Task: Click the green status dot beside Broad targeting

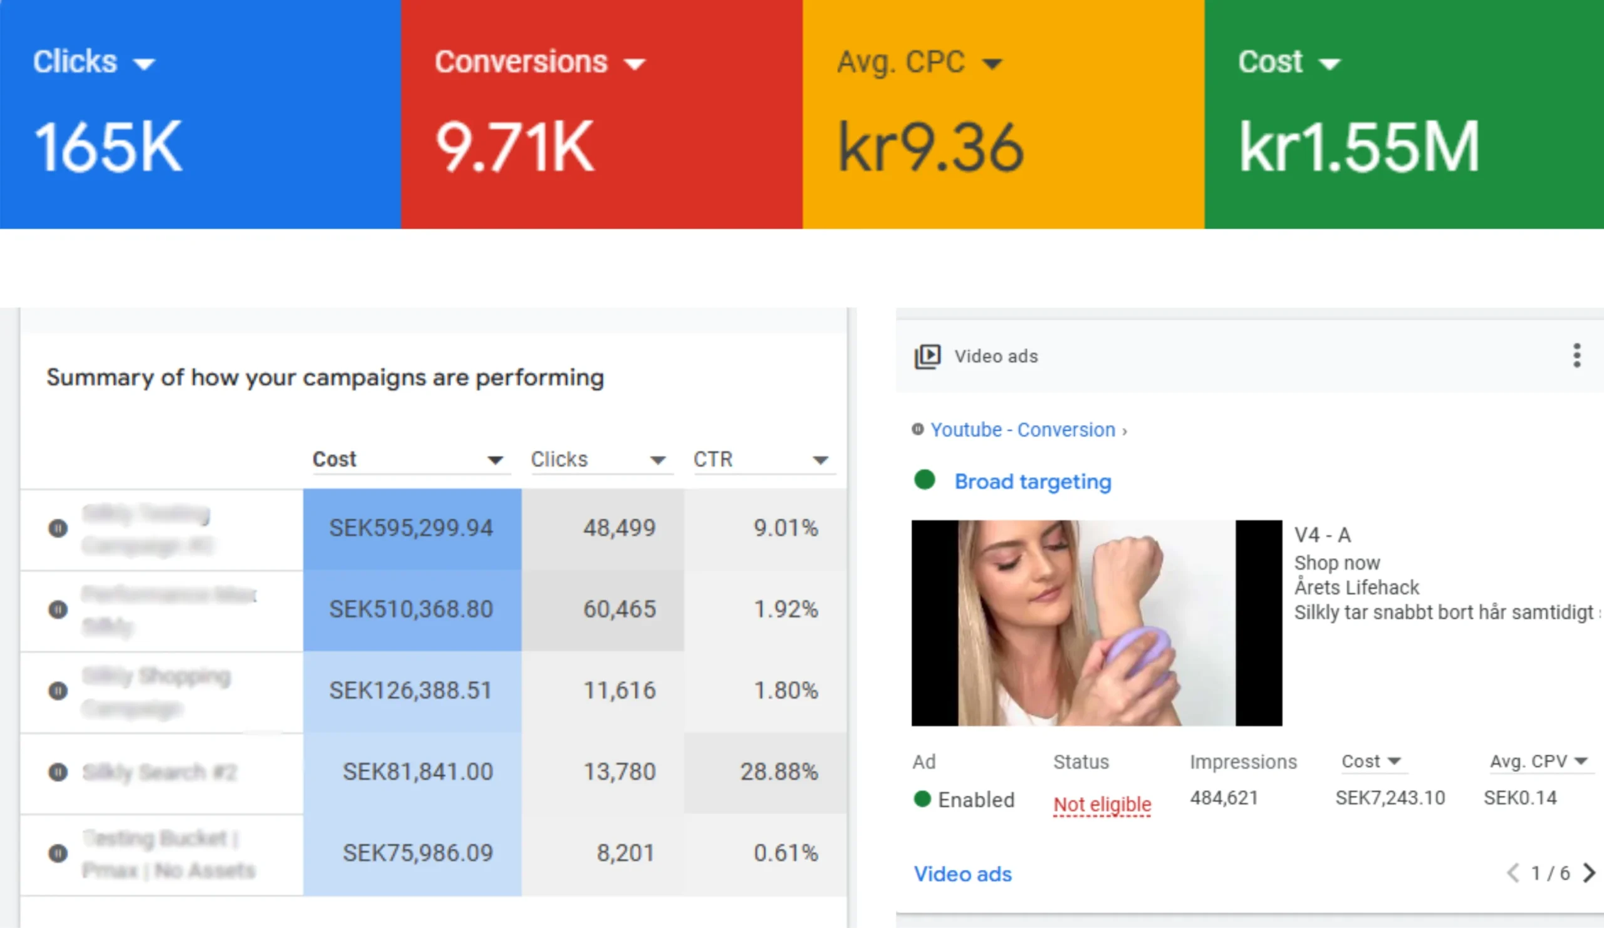Action: (924, 480)
